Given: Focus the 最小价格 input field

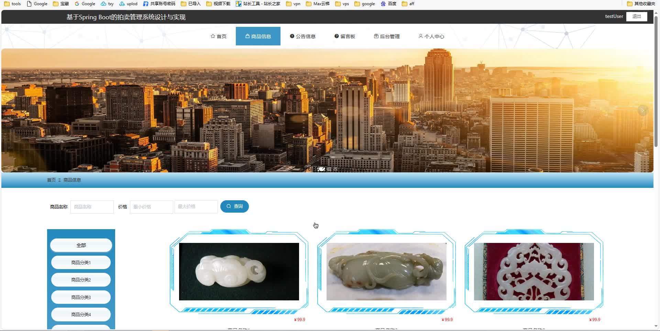Looking at the screenshot, I should click(151, 207).
